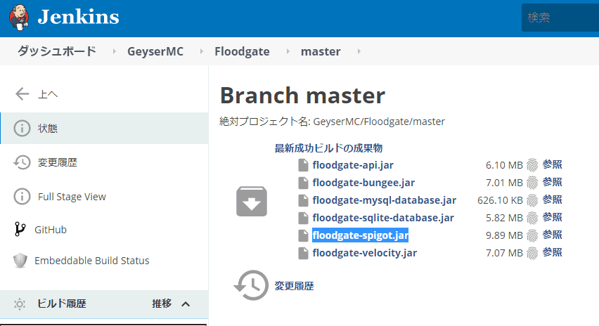599x326 pixels.
Task: Open 参照 link for floodgate-mysql-database.jar
Action: pyautogui.click(x=553, y=200)
